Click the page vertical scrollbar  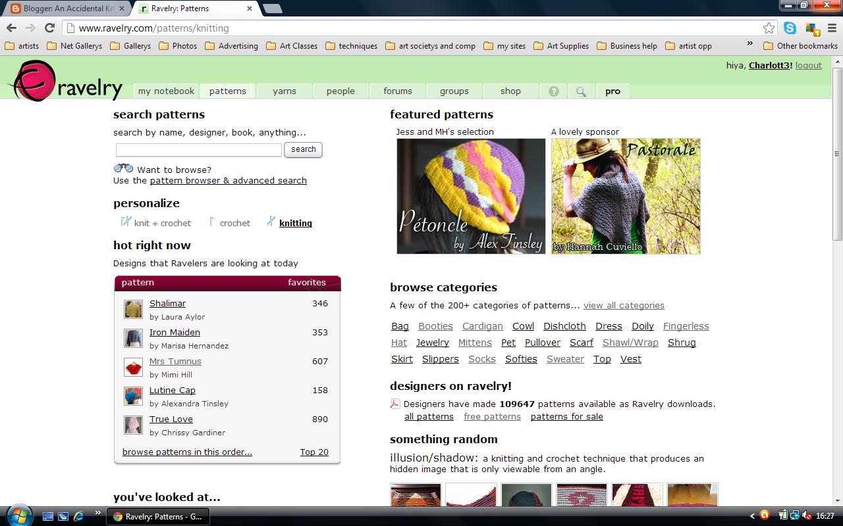coord(837,153)
